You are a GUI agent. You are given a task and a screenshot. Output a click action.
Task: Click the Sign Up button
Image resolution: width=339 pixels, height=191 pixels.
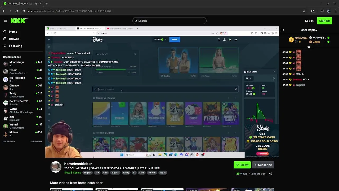[x=324, y=21]
